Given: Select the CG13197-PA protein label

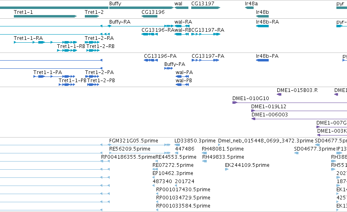Looking at the screenshot, I should coord(208,56).
